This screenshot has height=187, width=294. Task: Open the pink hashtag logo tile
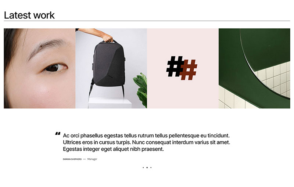(x=183, y=68)
